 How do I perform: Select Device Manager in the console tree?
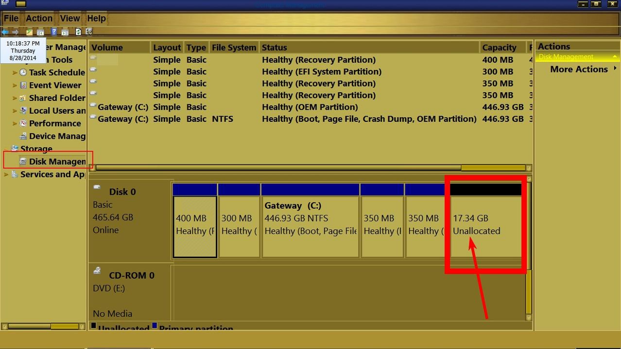[53, 136]
